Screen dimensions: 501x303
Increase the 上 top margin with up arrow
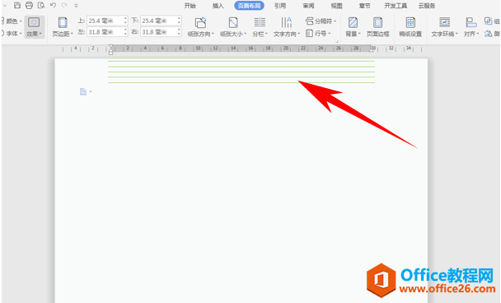tap(125, 18)
